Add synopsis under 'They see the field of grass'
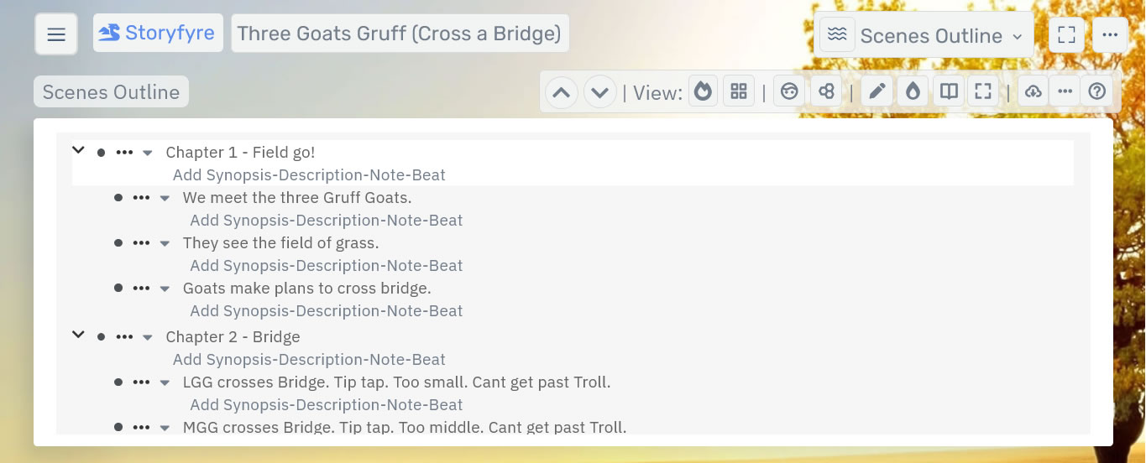Screen dimensions: 1146x463 [326, 266]
